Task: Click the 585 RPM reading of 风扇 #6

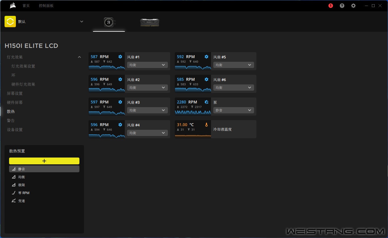Action: [x=186, y=79]
